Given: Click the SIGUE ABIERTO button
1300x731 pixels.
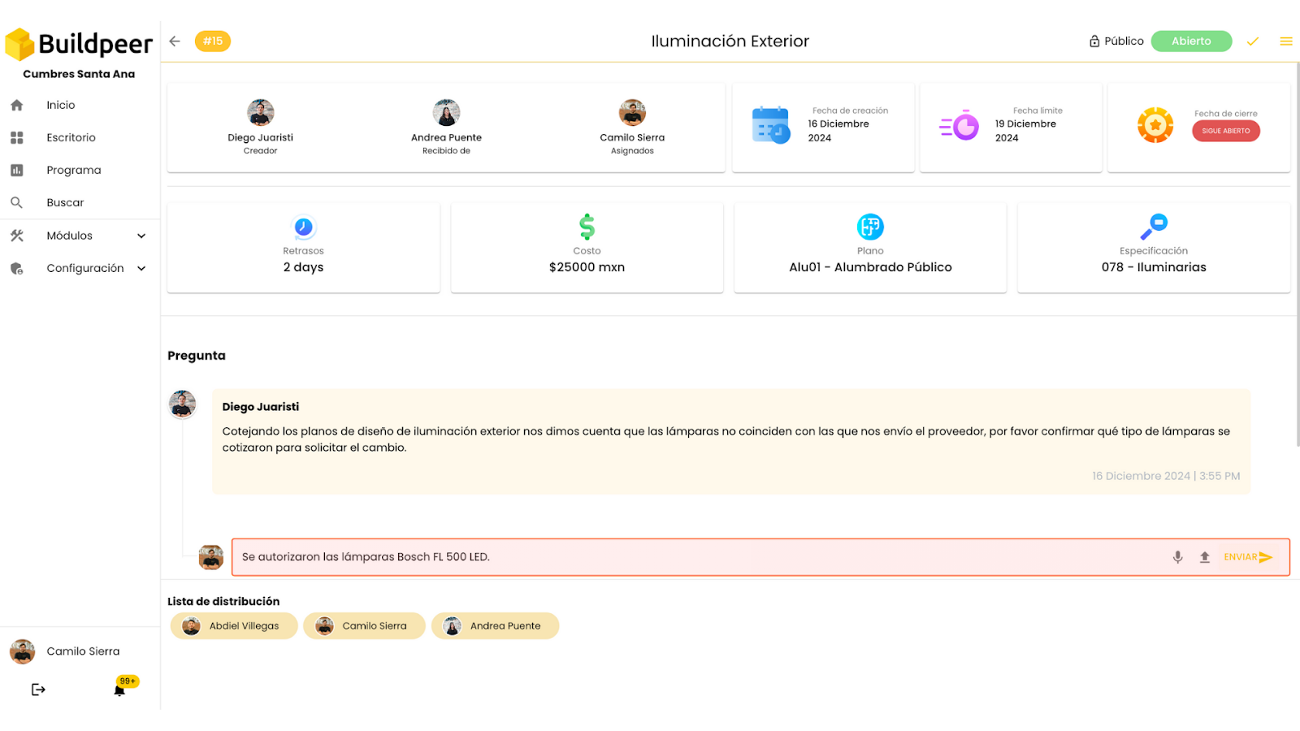Looking at the screenshot, I should (1226, 131).
